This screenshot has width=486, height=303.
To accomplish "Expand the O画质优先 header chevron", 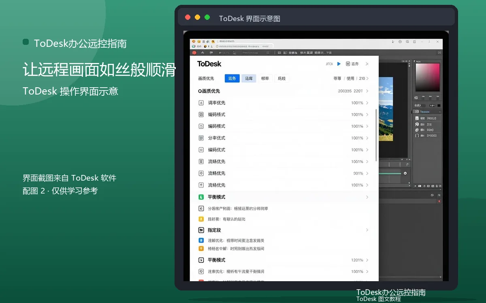I will [x=367, y=91].
